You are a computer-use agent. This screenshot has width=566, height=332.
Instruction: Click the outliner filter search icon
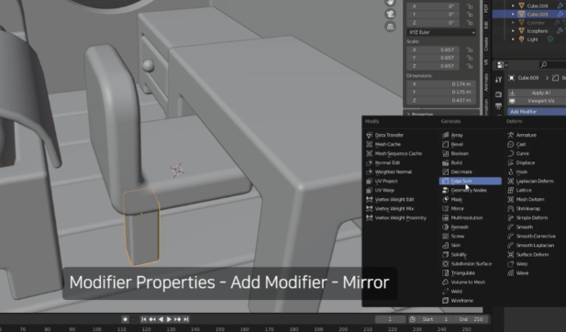click(543, 64)
